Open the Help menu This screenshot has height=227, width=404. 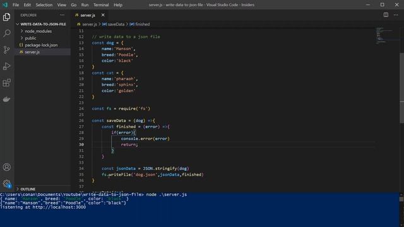tap(118, 5)
